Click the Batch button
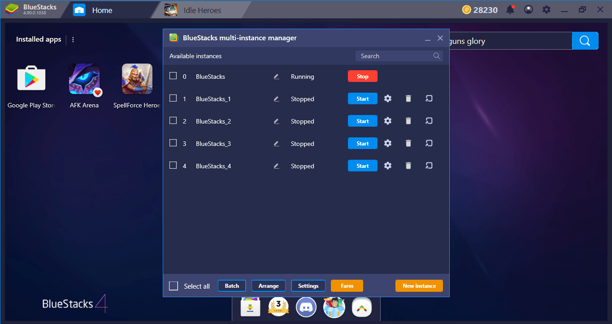The image size is (612, 324). [x=232, y=286]
